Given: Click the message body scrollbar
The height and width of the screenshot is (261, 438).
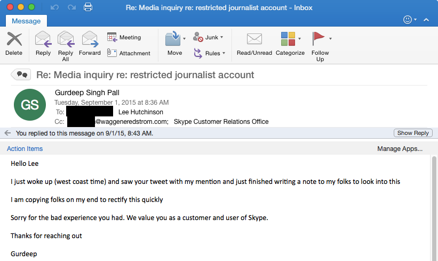Looking at the screenshot, I should pyautogui.click(x=434, y=209).
